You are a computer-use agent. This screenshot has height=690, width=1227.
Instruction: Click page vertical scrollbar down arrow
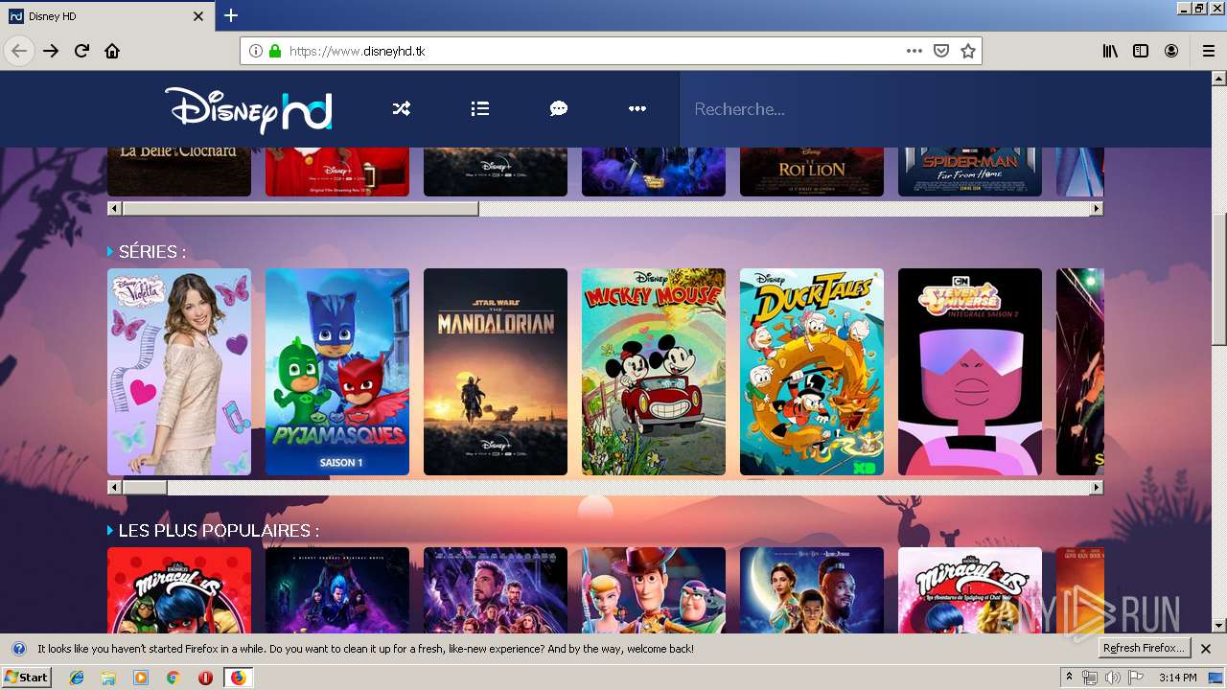coord(1219,626)
